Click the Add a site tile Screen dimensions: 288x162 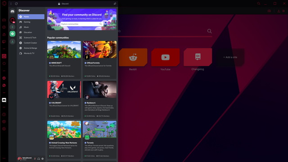[230, 57]
